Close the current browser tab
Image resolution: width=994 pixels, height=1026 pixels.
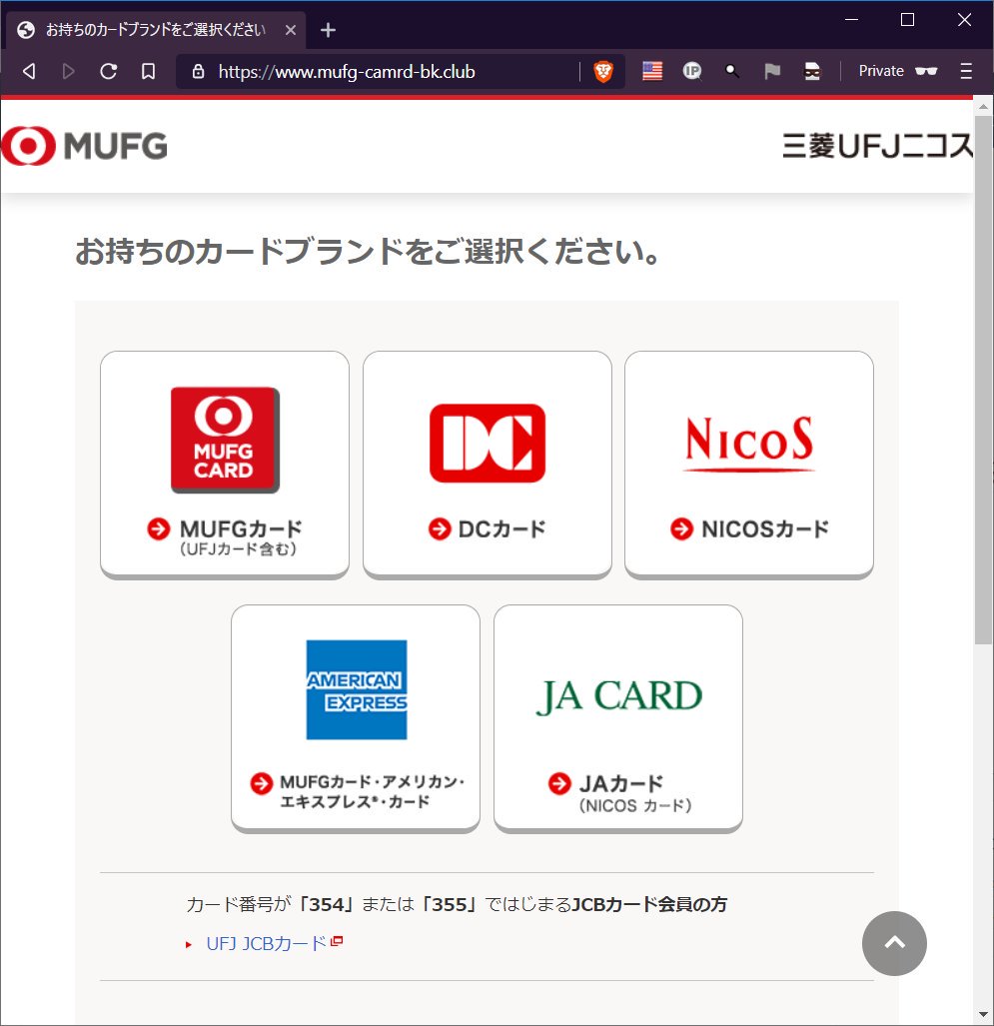(x=291, y=30)
